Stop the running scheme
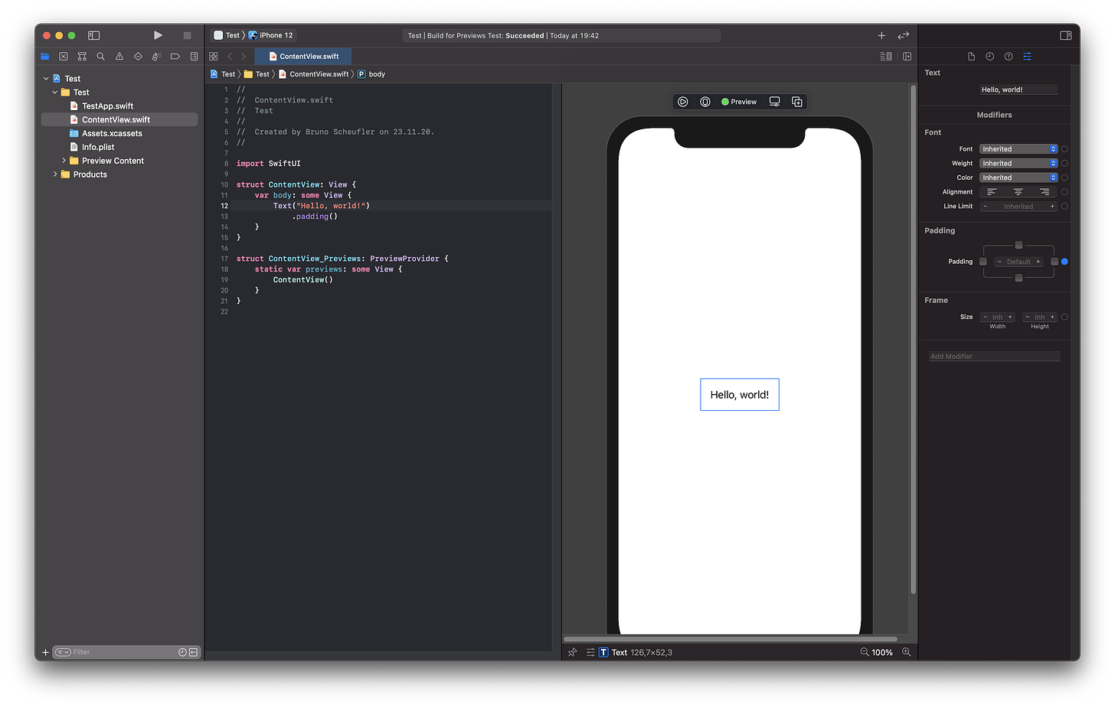Image resolution: width=1115 pixels, height=707 pixels. coord(187,35)
